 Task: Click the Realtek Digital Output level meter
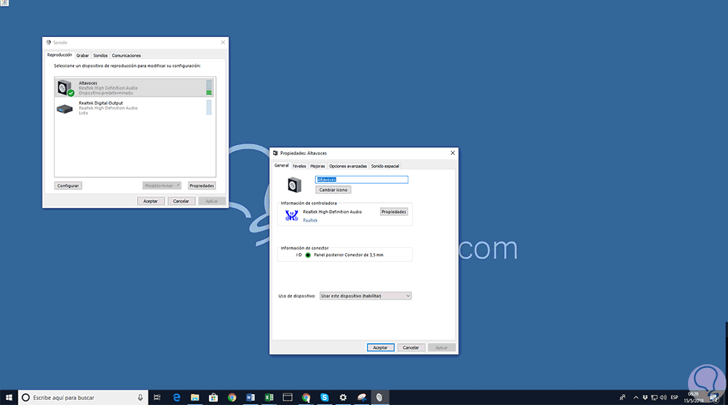point(209,107)
